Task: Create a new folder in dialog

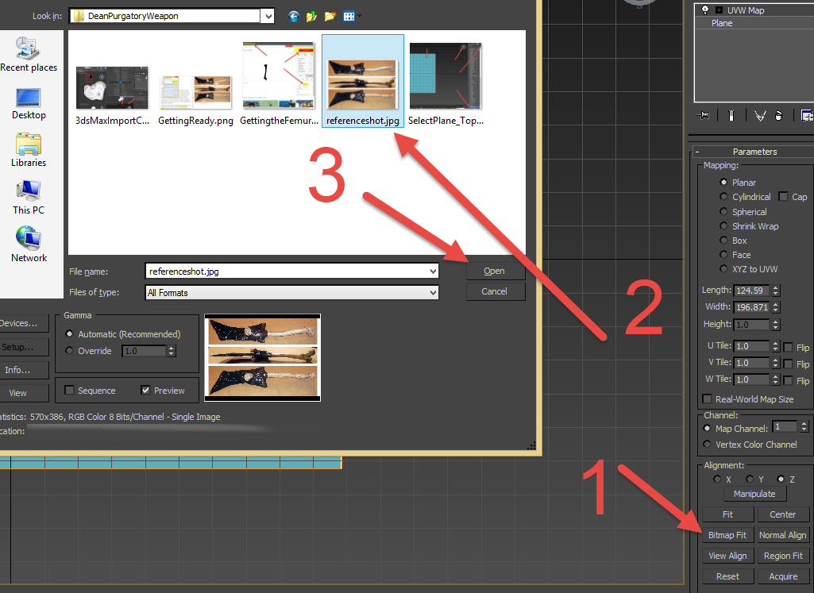Action: (x=330, y=17)
